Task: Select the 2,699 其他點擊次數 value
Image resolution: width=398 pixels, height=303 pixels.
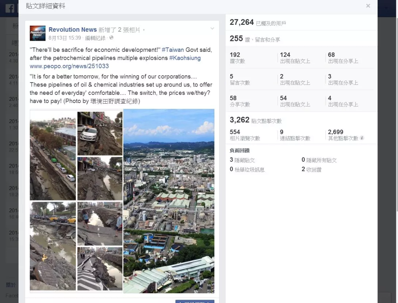Action: (x=343, y=135)
